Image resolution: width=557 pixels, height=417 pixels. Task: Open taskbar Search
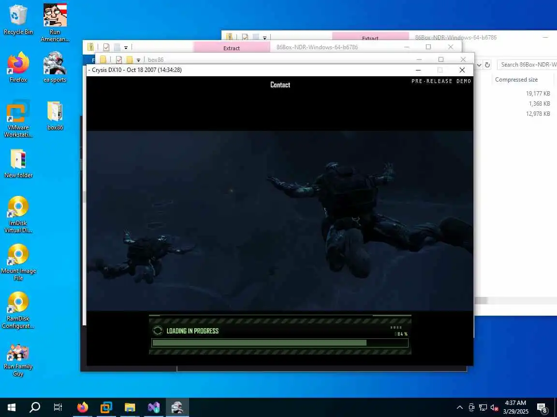(34, 407)
